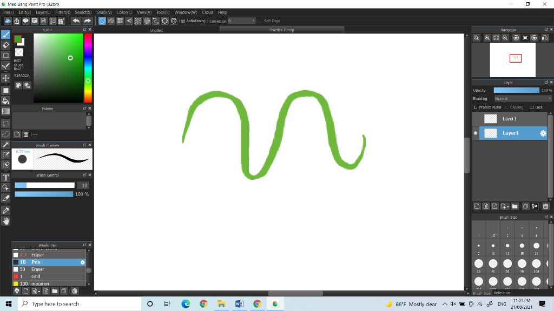Enable the radial snap guide

138,21
